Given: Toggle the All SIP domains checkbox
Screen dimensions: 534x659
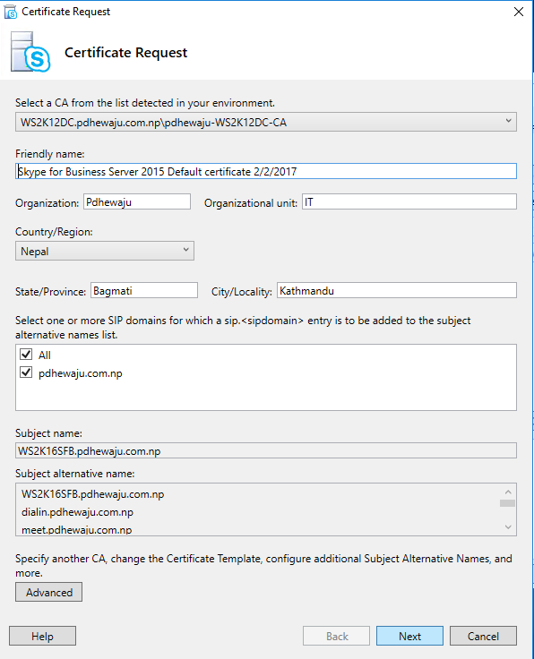Looking at the screenshot, I should click(26, 355).
